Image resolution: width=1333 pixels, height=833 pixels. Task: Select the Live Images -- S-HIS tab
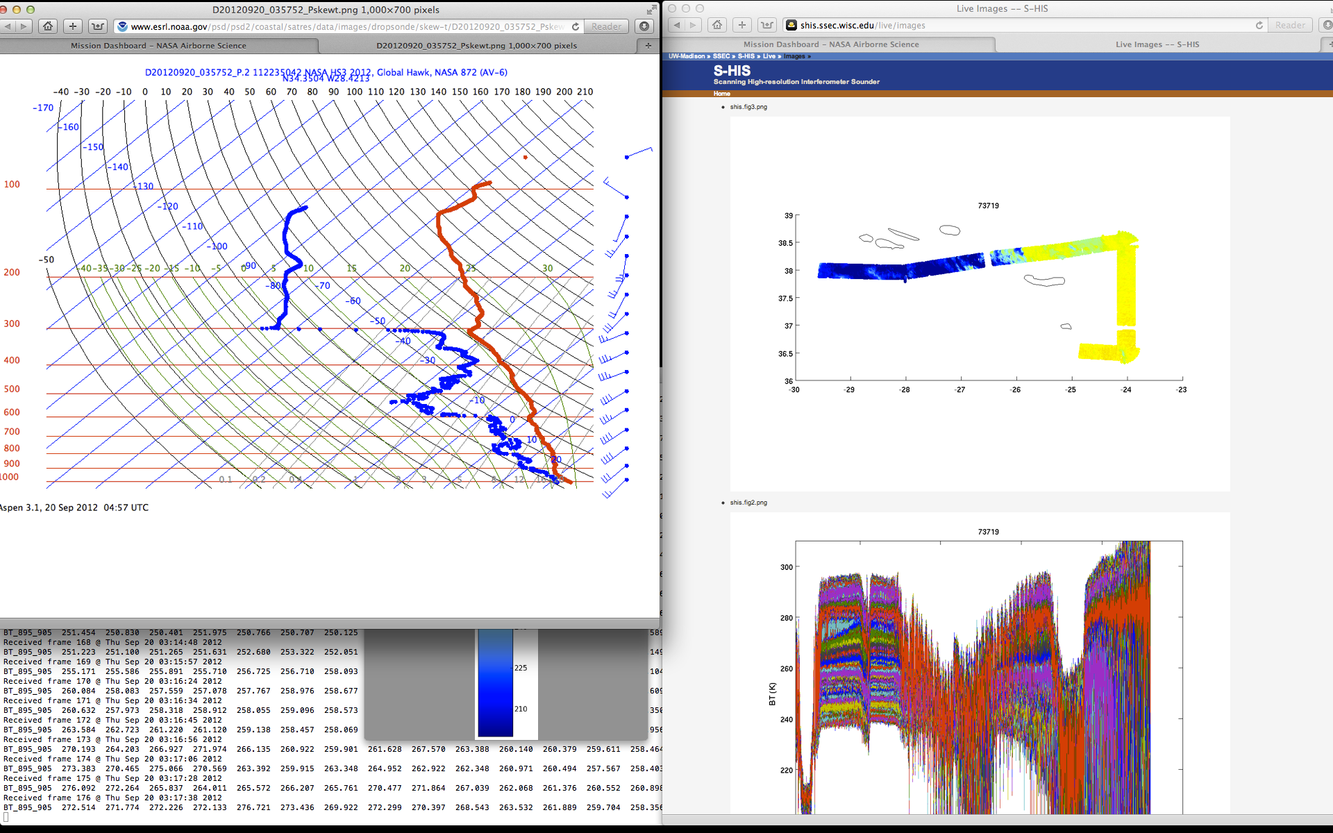pyautogui.click(x=1157, y=44)
